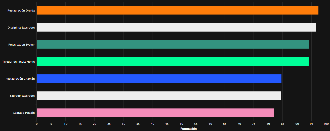Select the Sagrado Sacerdote label text
Viewport: 330px width, 131px height.
[x=22, y=96]
